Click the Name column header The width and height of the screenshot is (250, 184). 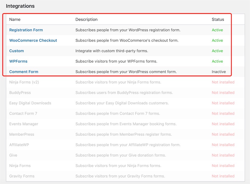tap(15, 19)
